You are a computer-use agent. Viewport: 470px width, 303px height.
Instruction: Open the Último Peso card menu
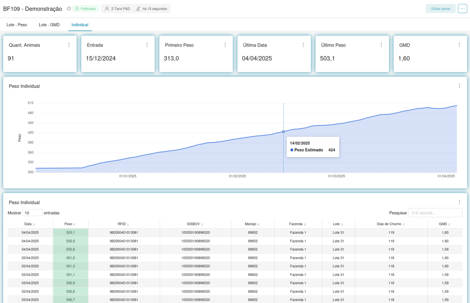click(381, 44)
